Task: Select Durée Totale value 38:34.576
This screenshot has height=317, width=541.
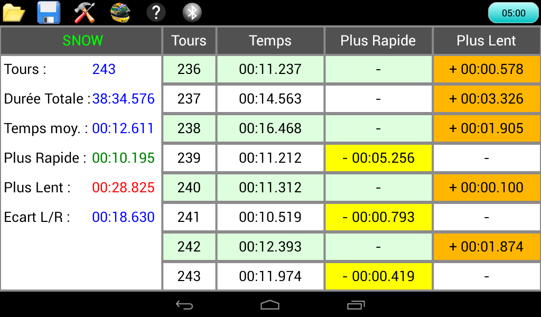Action: (x=123, y=99)
